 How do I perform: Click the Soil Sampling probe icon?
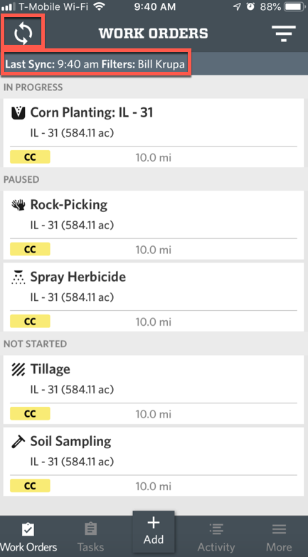tap(18, 442)
